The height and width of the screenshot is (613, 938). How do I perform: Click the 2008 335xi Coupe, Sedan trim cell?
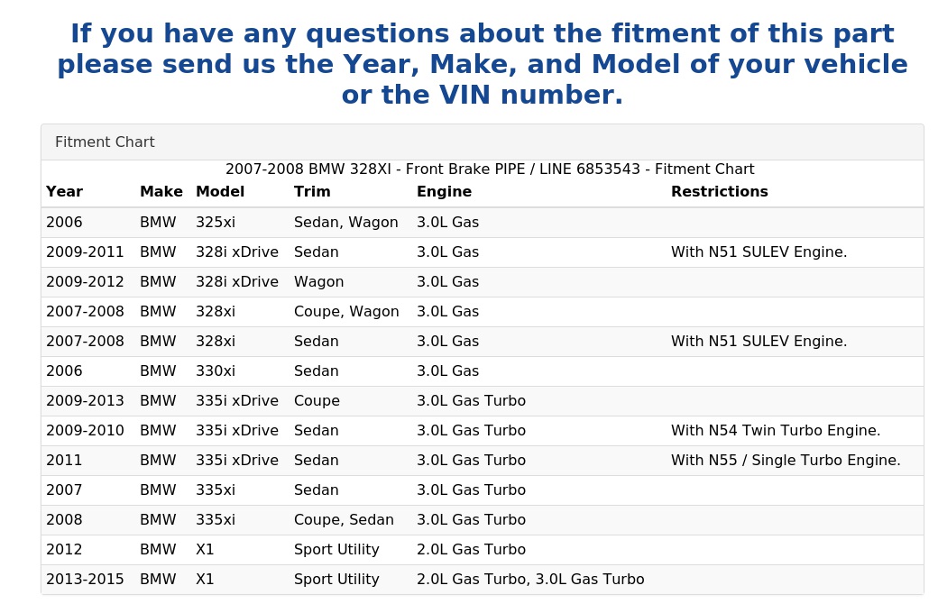344,520
